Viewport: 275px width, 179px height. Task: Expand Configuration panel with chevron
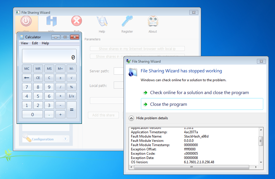pos(65,139)
